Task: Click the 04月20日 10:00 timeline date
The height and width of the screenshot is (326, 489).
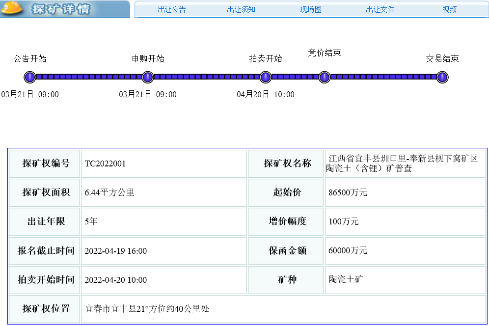Action: click(x=266, y=94)
